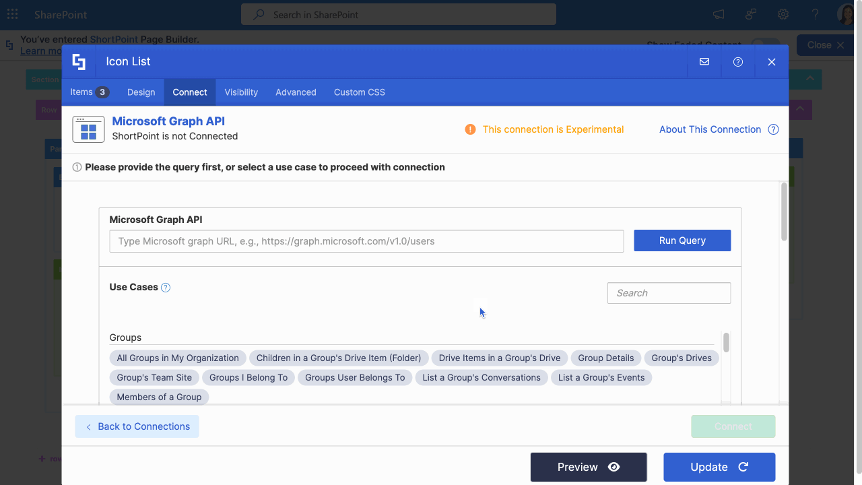Open the help icon in Icon List header
Viewport: 862px width, 485px height.
pyautogui.click(x=738, y=62)
